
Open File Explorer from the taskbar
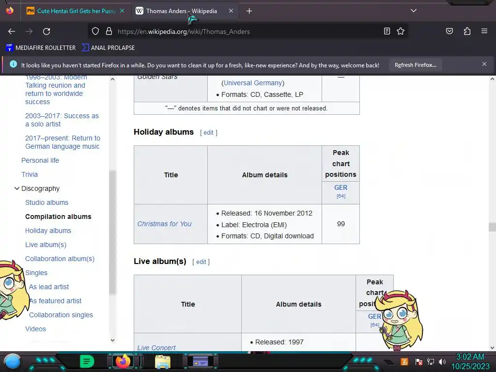point(163,362)
